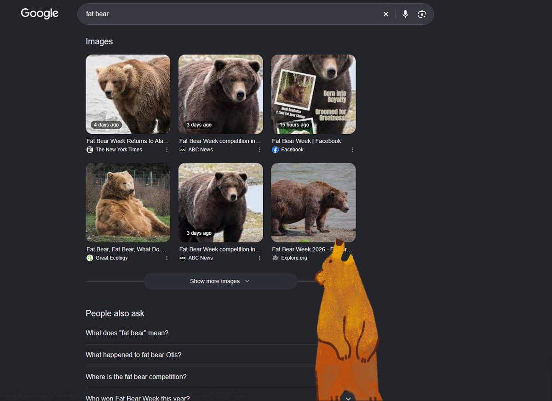Open search by image camera icon

pos(422,14)
